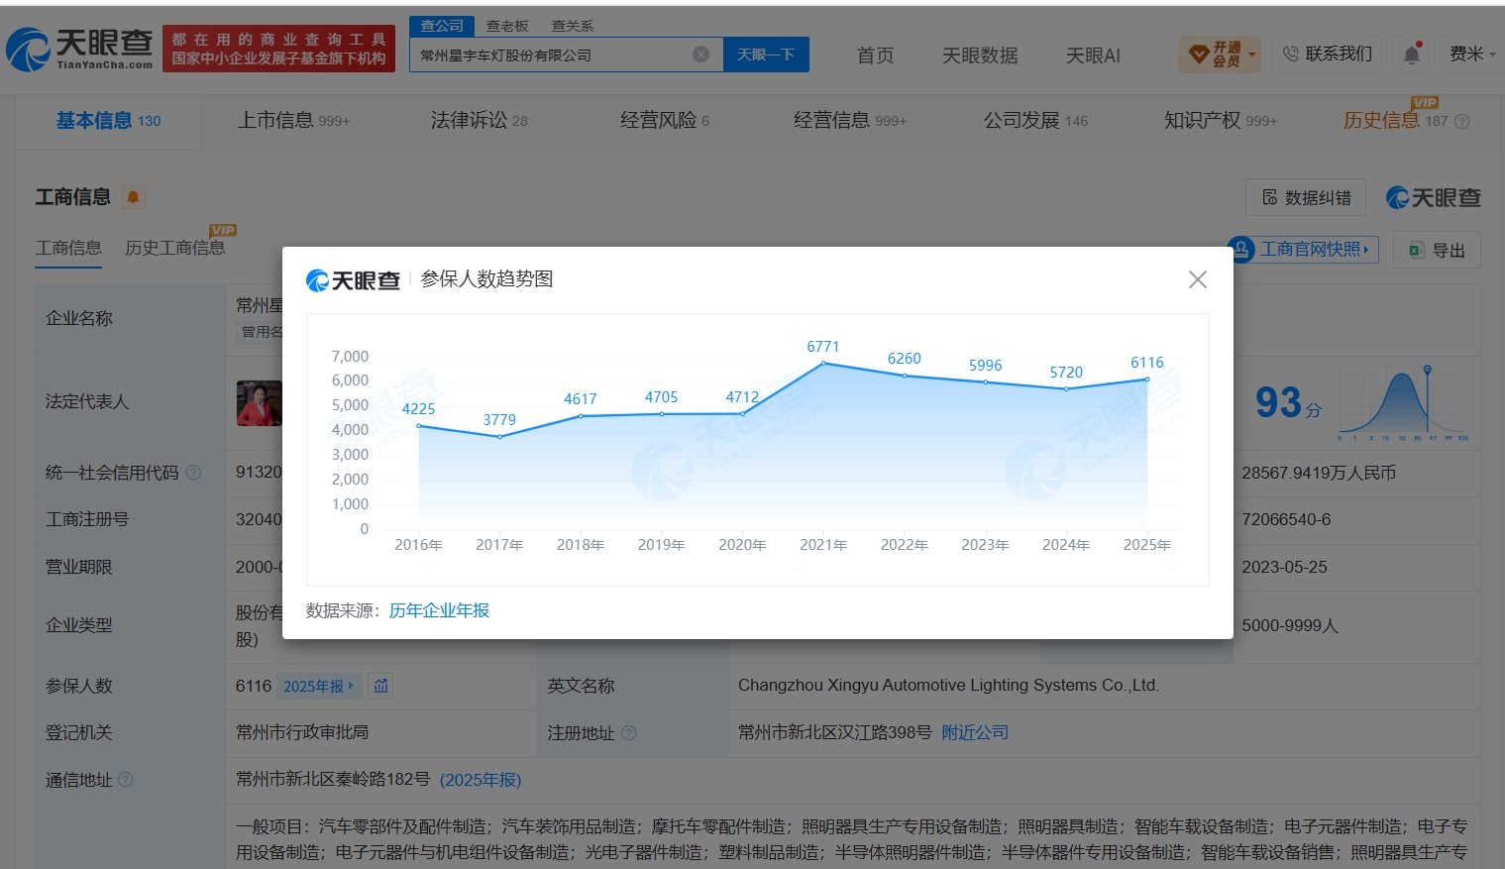The image size is (1505, 869).
Task: Select the 经营风险 tab
Action: pyautogui.click(x=665, y=120)
